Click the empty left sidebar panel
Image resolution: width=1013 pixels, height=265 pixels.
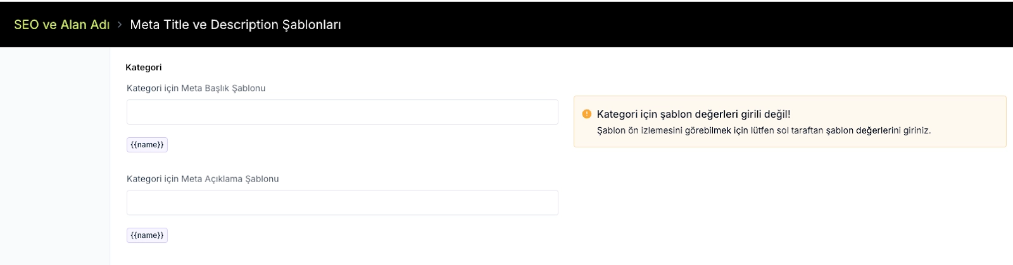tap(54, 158)
